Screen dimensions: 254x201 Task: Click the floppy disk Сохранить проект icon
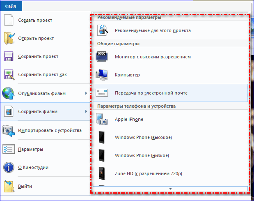9,56
